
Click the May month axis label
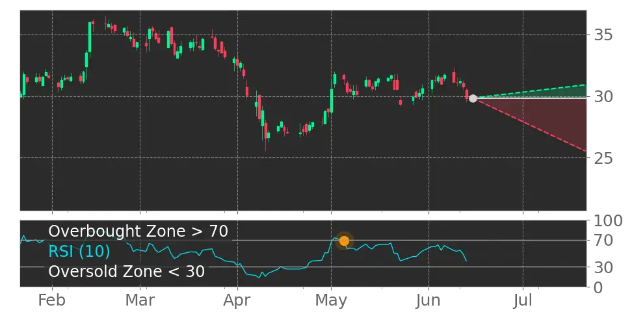332,300
